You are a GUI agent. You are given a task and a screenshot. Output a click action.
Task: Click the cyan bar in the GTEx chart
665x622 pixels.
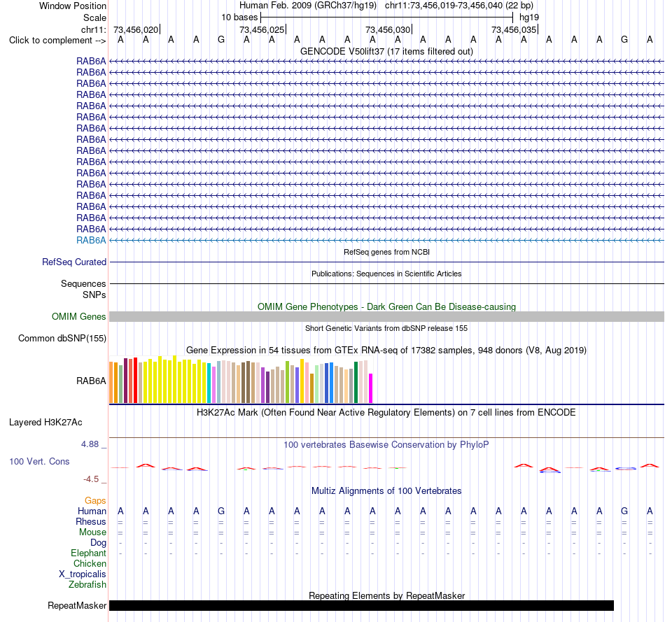(209, 383)
